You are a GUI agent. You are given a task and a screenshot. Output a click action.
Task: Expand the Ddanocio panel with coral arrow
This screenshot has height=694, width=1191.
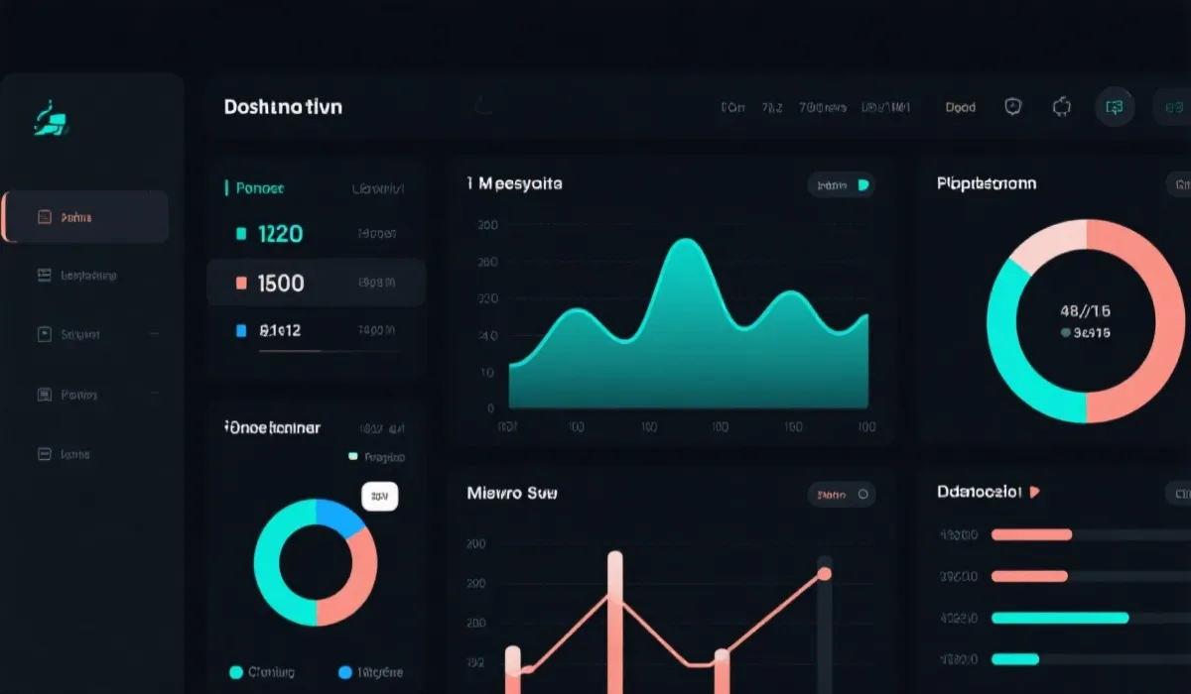[1034, 492]
